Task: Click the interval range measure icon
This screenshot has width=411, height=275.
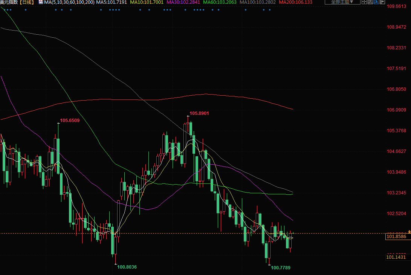Action: tap(370, 2)
